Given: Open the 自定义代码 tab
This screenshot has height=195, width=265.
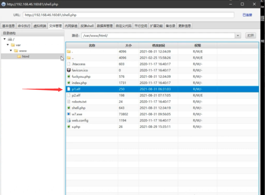Looking at the screenshot, I should [123, 26].
